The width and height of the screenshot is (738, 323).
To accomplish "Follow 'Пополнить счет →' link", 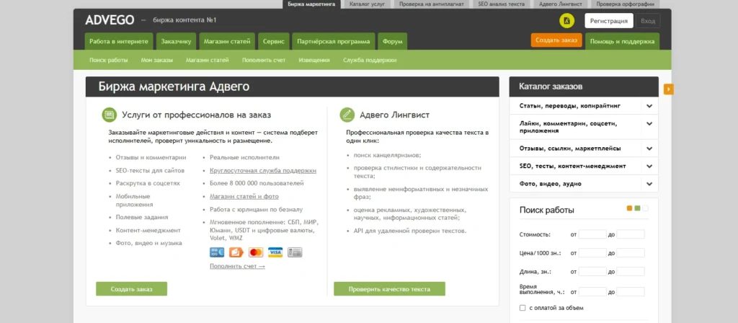I will 237,267.
